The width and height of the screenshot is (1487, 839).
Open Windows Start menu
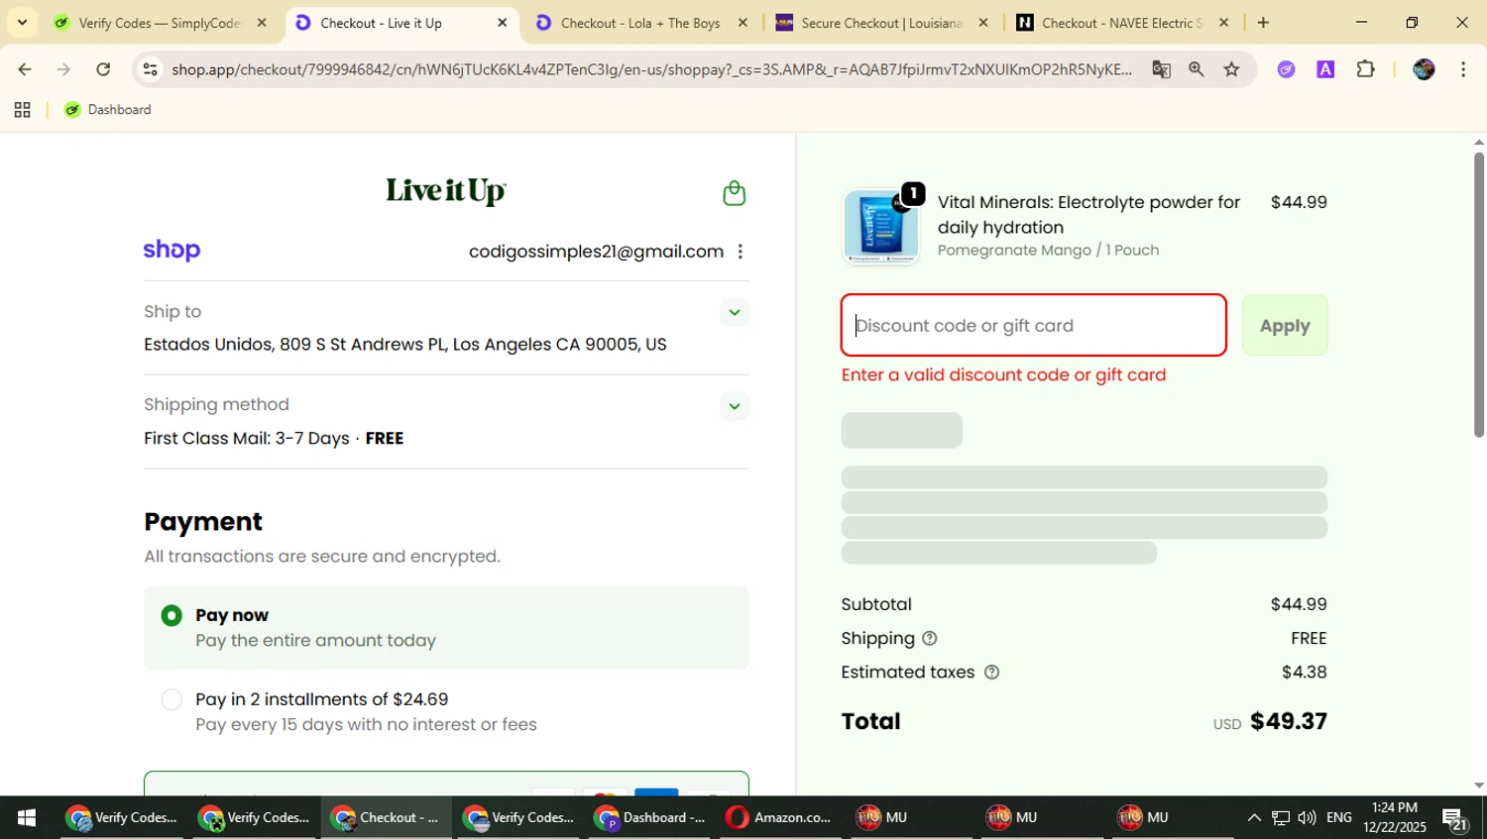point(27,817)
